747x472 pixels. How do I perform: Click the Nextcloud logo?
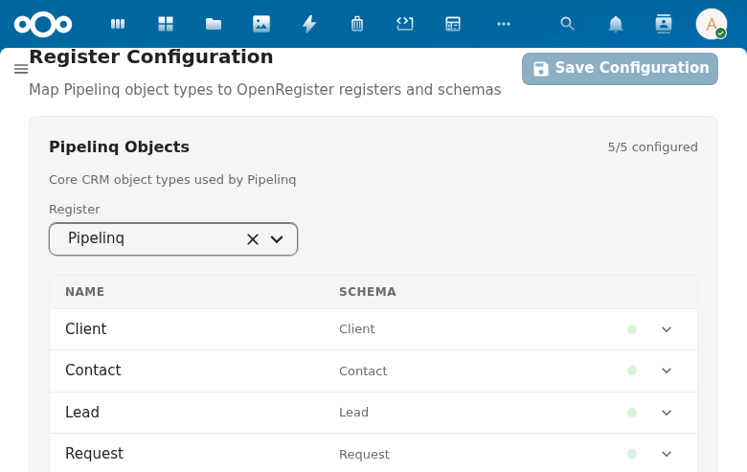point(43,24)
